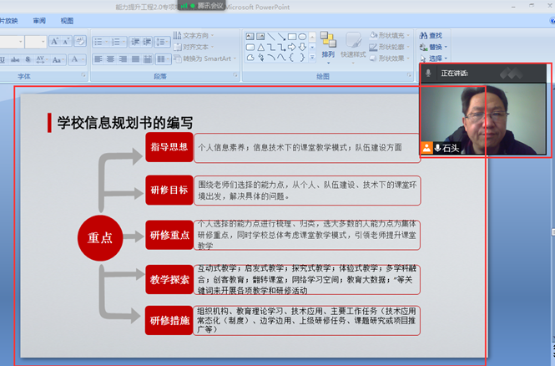Screen dimensions: 555x366
Task: Click 转换为 SmartArt button
Action: (205, 58)
